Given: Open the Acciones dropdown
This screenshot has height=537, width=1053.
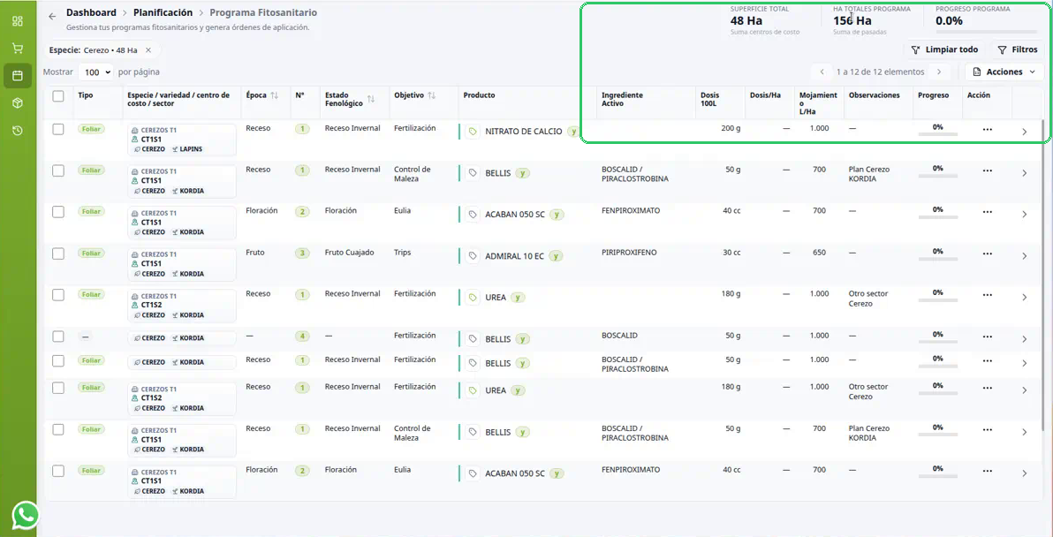Looking at the screenshot, I should 1004,72.
